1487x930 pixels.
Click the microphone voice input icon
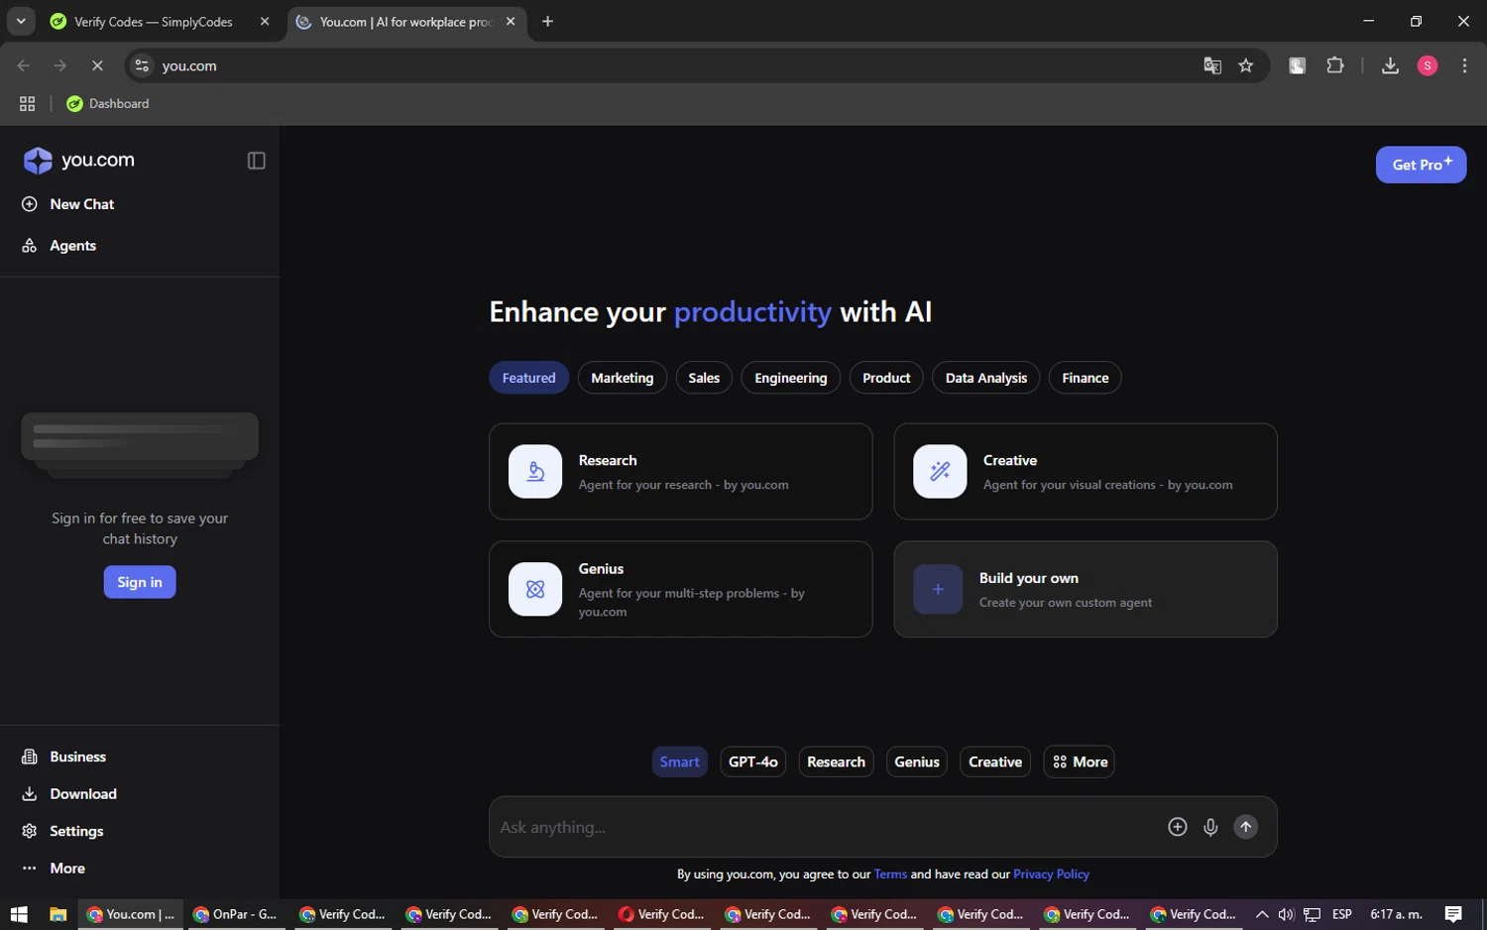pos(1210,827)
